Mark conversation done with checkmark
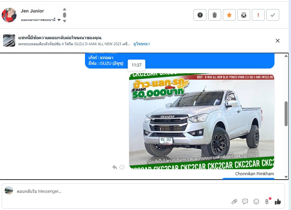This screenshot has height=210, width=291. (273, 15)
